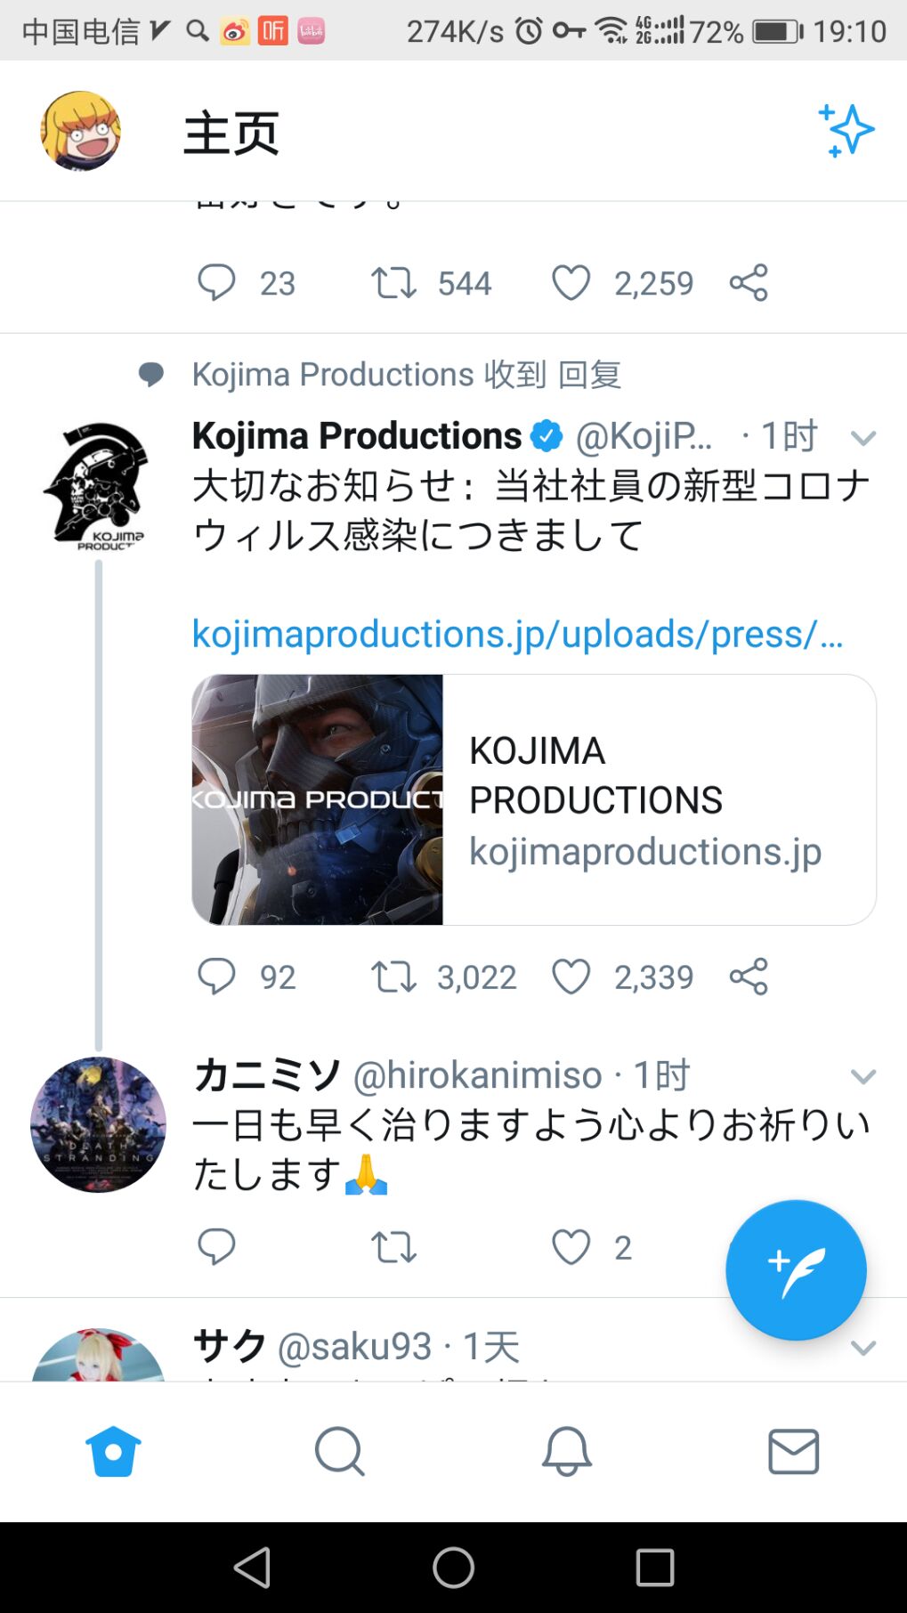The height and width of the screenshot is (1613, 907).
Task: Open the Kojima Productions link preview card image
Action: pyautogui.click(x=318, y=799)
